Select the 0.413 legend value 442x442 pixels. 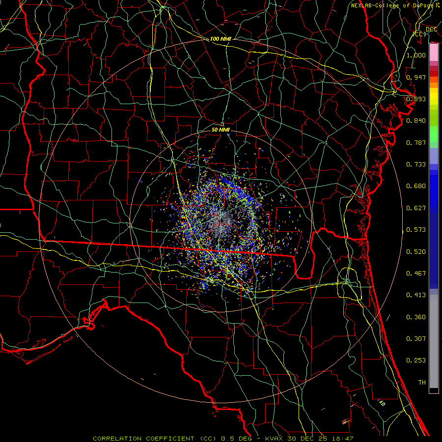(416, 295)
